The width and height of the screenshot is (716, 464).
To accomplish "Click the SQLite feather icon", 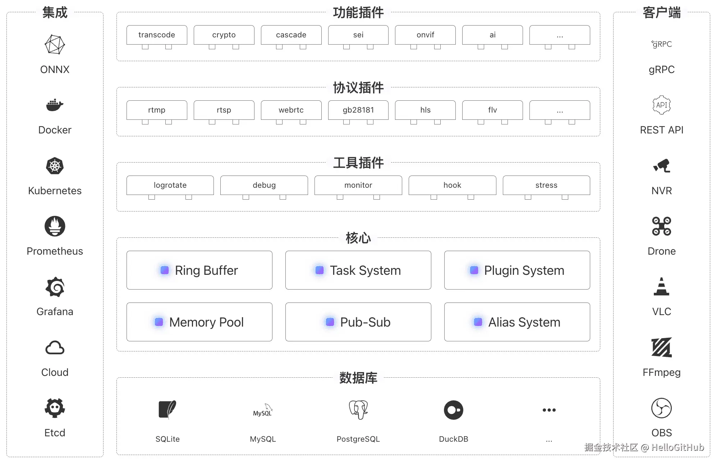I will 167,410.
